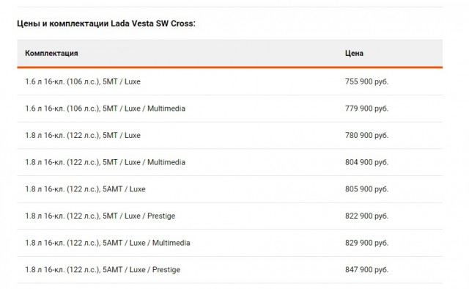The height and width of the screenshot is (289, 469).
Task: Click the orange line under the table header
Action: 229,67
